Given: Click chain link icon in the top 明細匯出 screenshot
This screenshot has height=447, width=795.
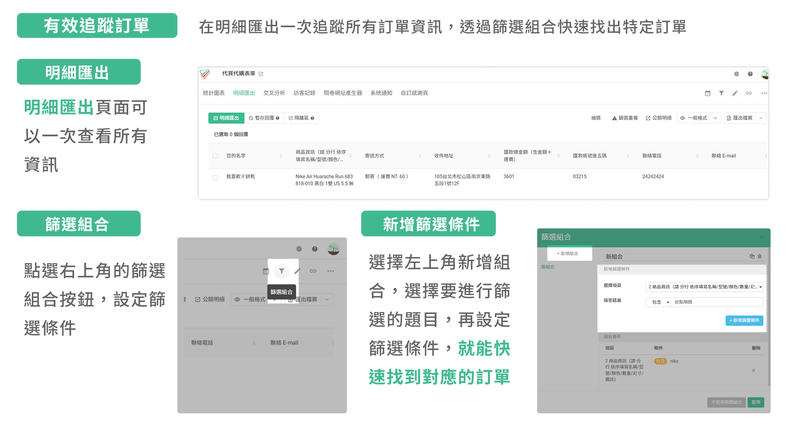Looking at the screenshot, I should pyautogui.click(x=749, y=93).
